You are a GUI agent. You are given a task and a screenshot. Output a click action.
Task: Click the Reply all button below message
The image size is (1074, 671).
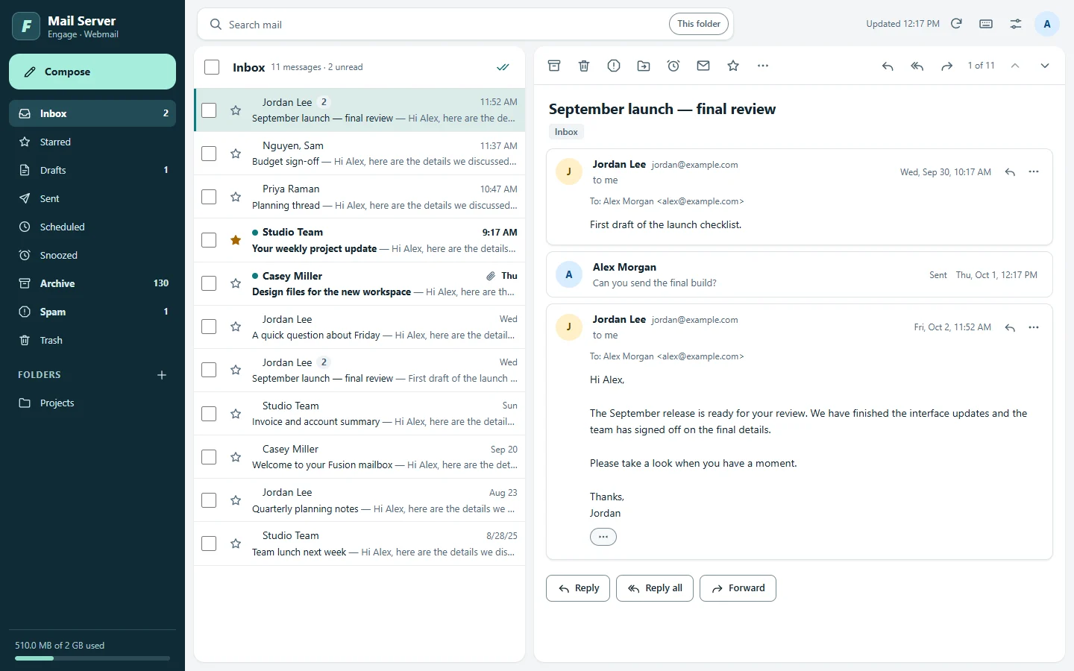(655, 588)
